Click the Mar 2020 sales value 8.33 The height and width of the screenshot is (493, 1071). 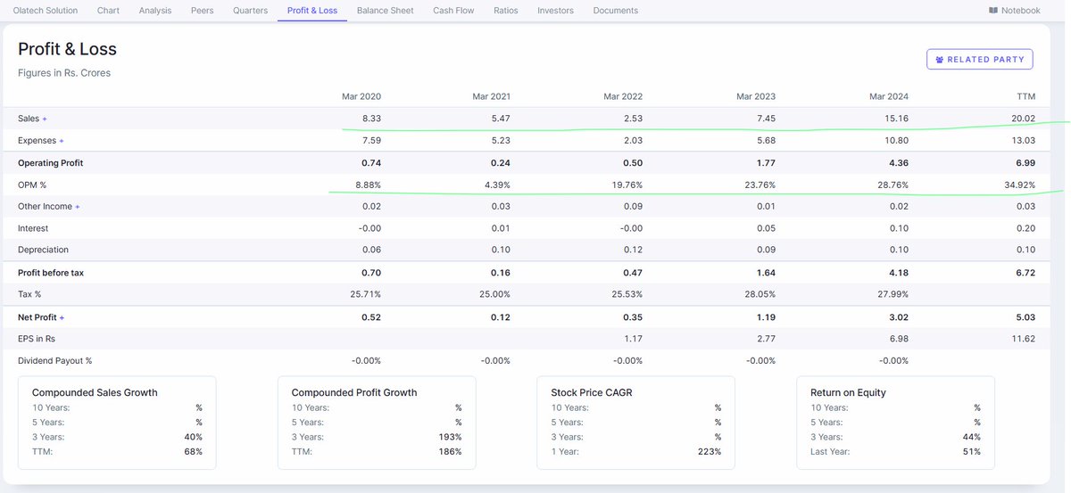pos(371,119)
